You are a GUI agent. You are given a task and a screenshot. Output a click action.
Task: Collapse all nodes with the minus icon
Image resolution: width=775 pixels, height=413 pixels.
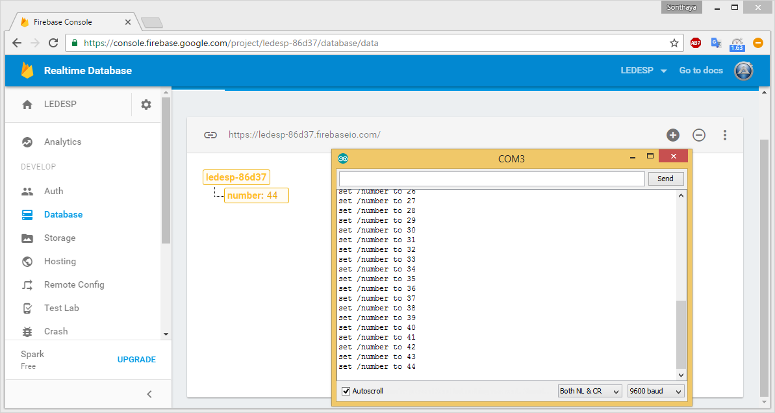(x=699, y=135)
